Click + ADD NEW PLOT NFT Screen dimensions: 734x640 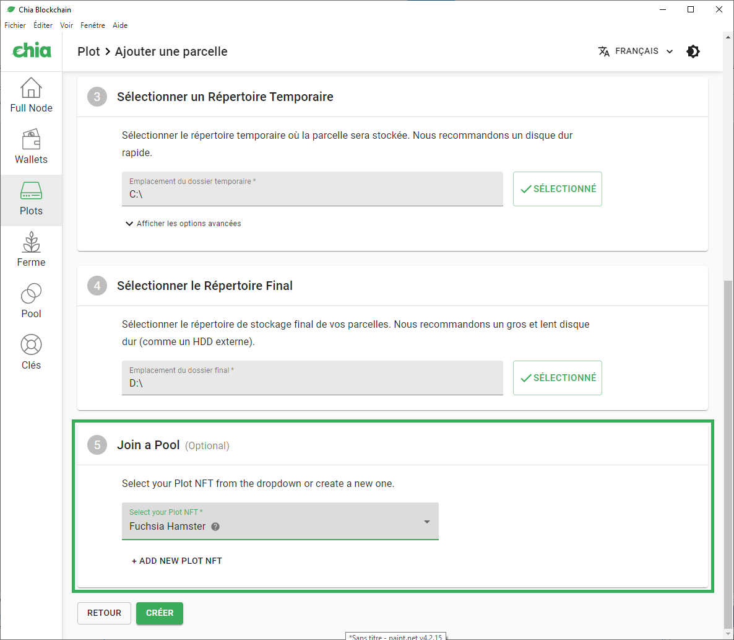177,561
